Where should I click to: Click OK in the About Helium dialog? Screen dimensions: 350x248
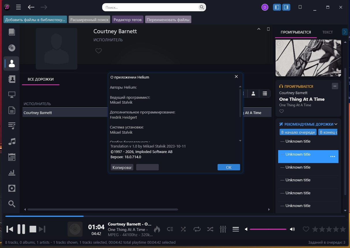(229, 167)
